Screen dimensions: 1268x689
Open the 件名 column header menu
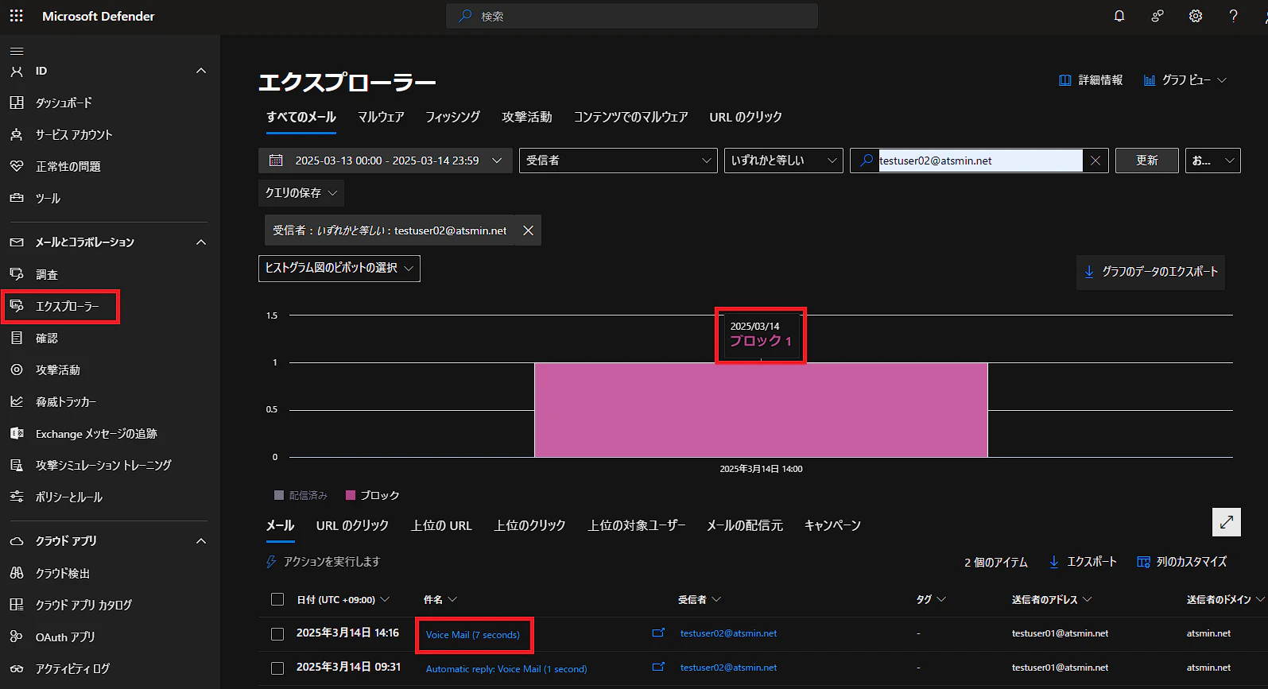tap(440, 599)
